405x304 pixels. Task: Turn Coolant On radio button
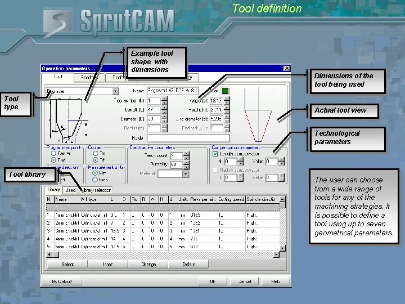95,153
